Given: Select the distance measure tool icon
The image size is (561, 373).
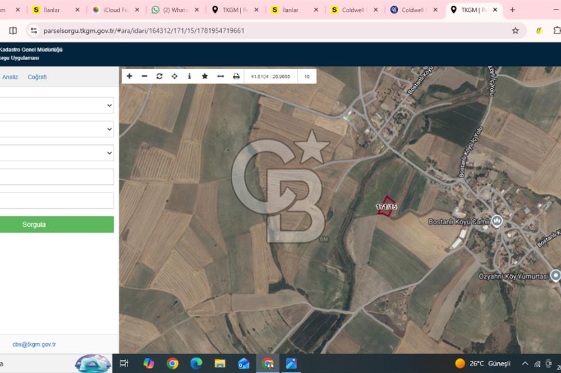Looking at the screenshot, I should coord(220,76).
